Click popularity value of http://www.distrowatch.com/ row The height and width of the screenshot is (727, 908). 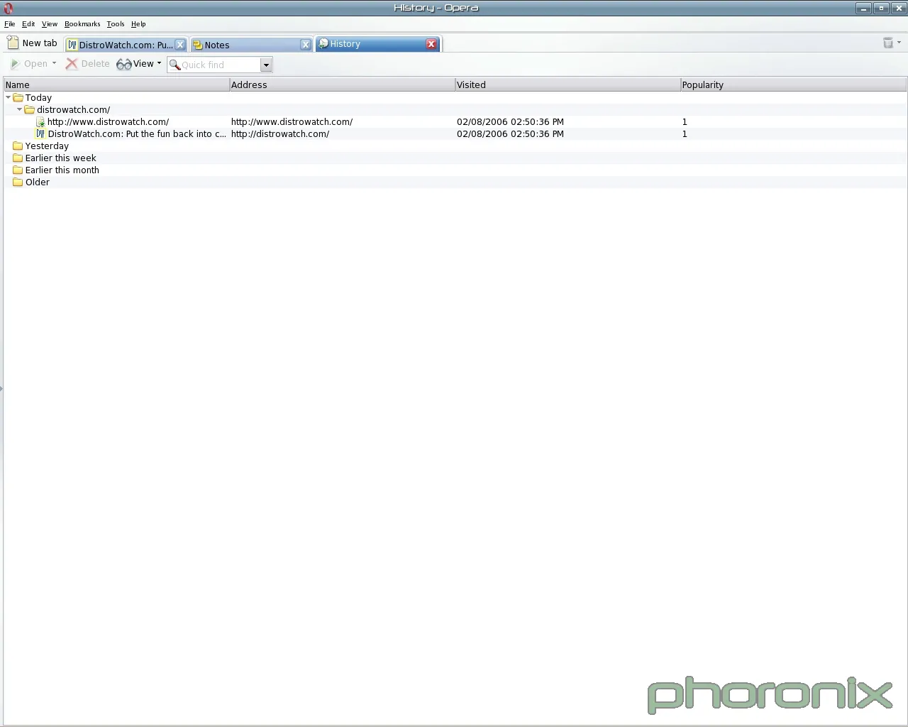(x=685, y=122)
